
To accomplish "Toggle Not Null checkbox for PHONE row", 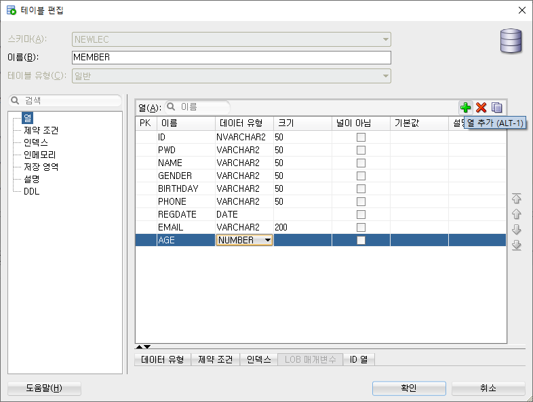I will (361, 202).
